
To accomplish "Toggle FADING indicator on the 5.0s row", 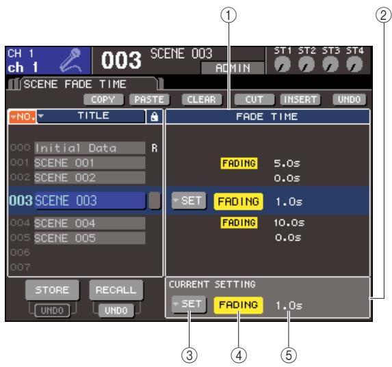I will pyautogui.click(x=239, y=163).
